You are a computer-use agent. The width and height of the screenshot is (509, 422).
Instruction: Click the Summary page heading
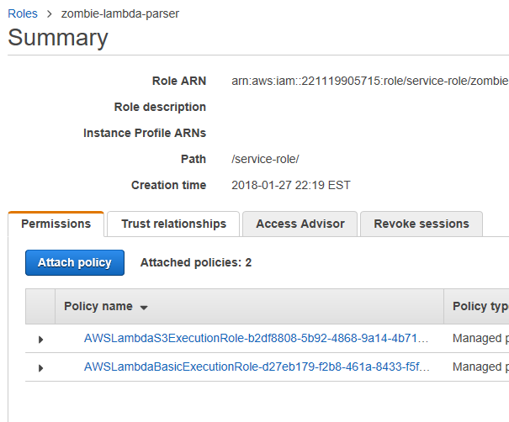click(x=58, y=38)
